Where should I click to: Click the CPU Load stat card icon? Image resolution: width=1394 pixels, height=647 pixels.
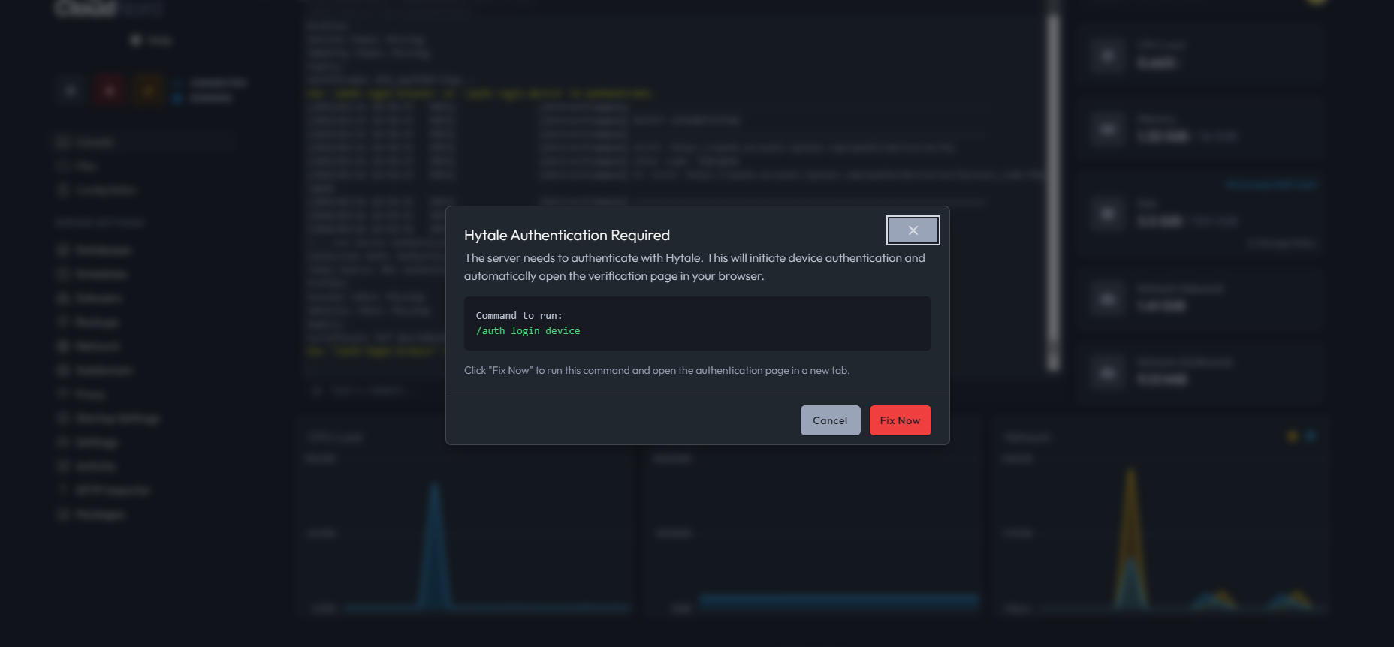coord(1108,56)
